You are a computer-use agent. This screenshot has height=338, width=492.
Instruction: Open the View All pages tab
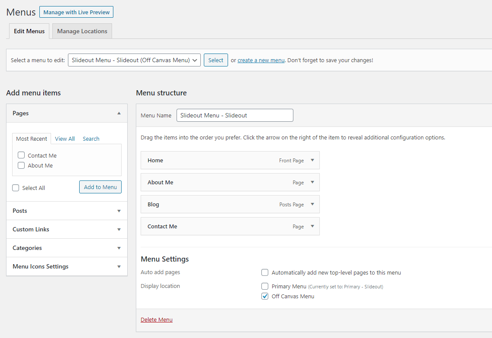coord(65,139)
